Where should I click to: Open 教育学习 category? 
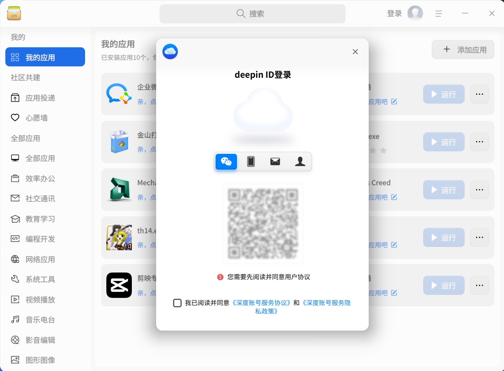pyautogui.click(x=45, y=219)
